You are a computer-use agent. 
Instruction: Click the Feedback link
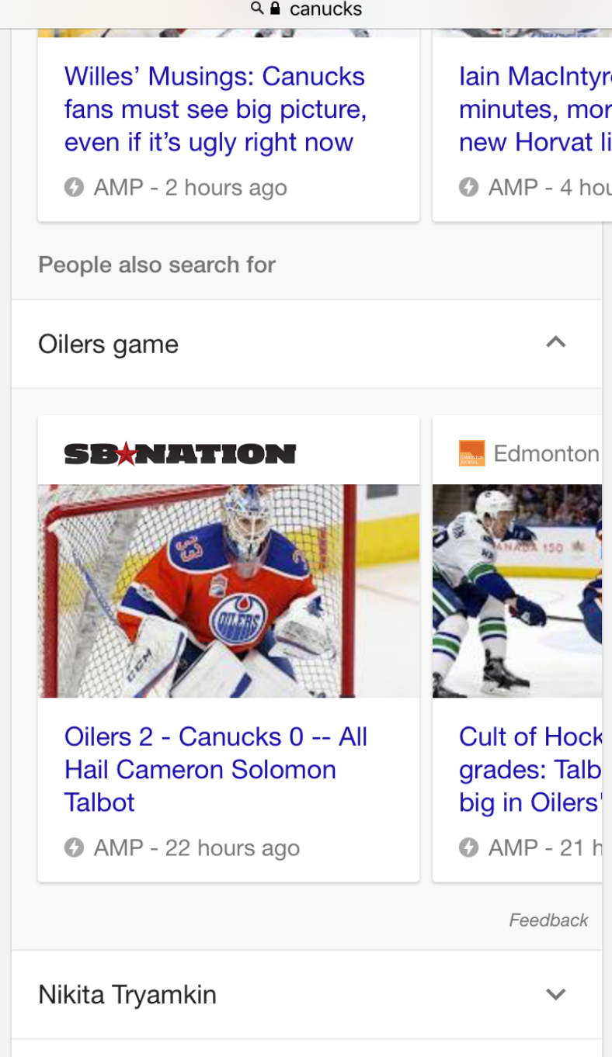548,920
